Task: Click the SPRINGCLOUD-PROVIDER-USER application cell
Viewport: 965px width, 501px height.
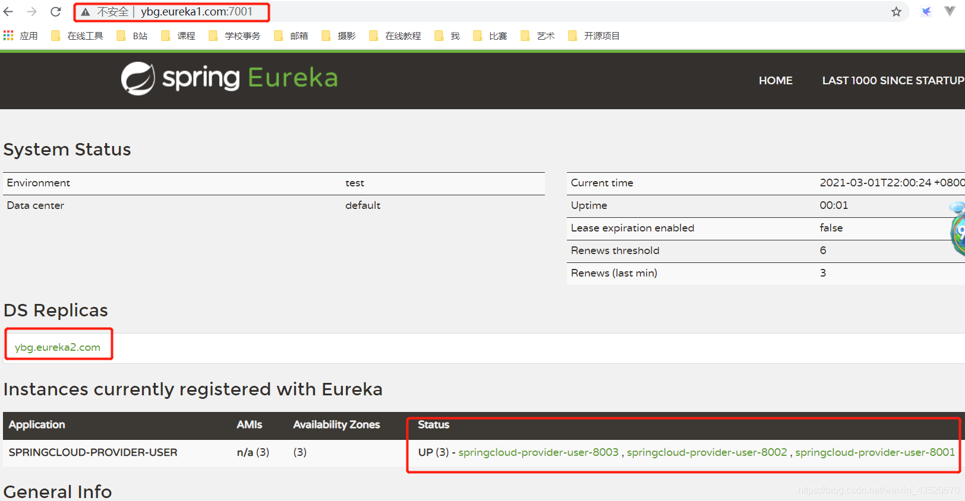Action: (93, 452)
